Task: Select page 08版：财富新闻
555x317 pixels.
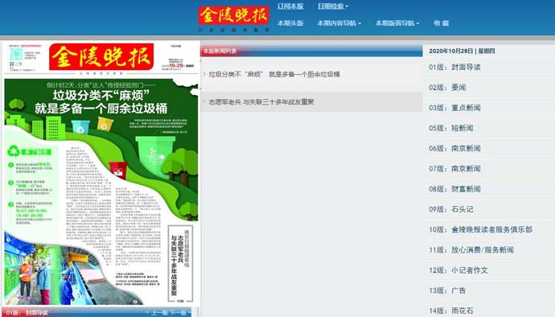Action: coord(454,189)
